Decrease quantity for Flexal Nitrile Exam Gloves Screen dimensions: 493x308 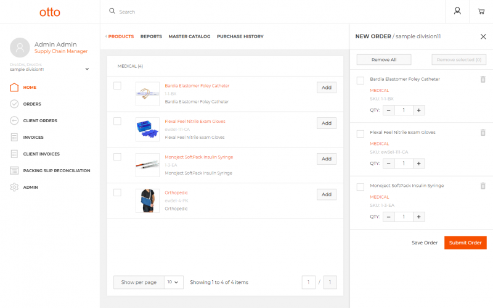click(389, 164)
